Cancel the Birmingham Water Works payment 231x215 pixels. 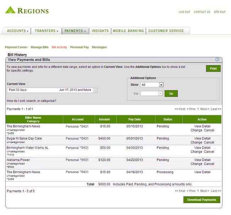(x=209, y=152)
